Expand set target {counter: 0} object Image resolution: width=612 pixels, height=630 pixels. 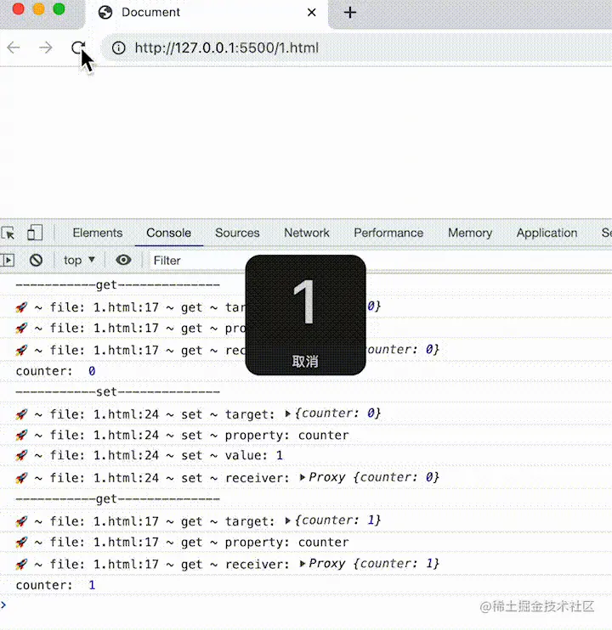[288, 413]
